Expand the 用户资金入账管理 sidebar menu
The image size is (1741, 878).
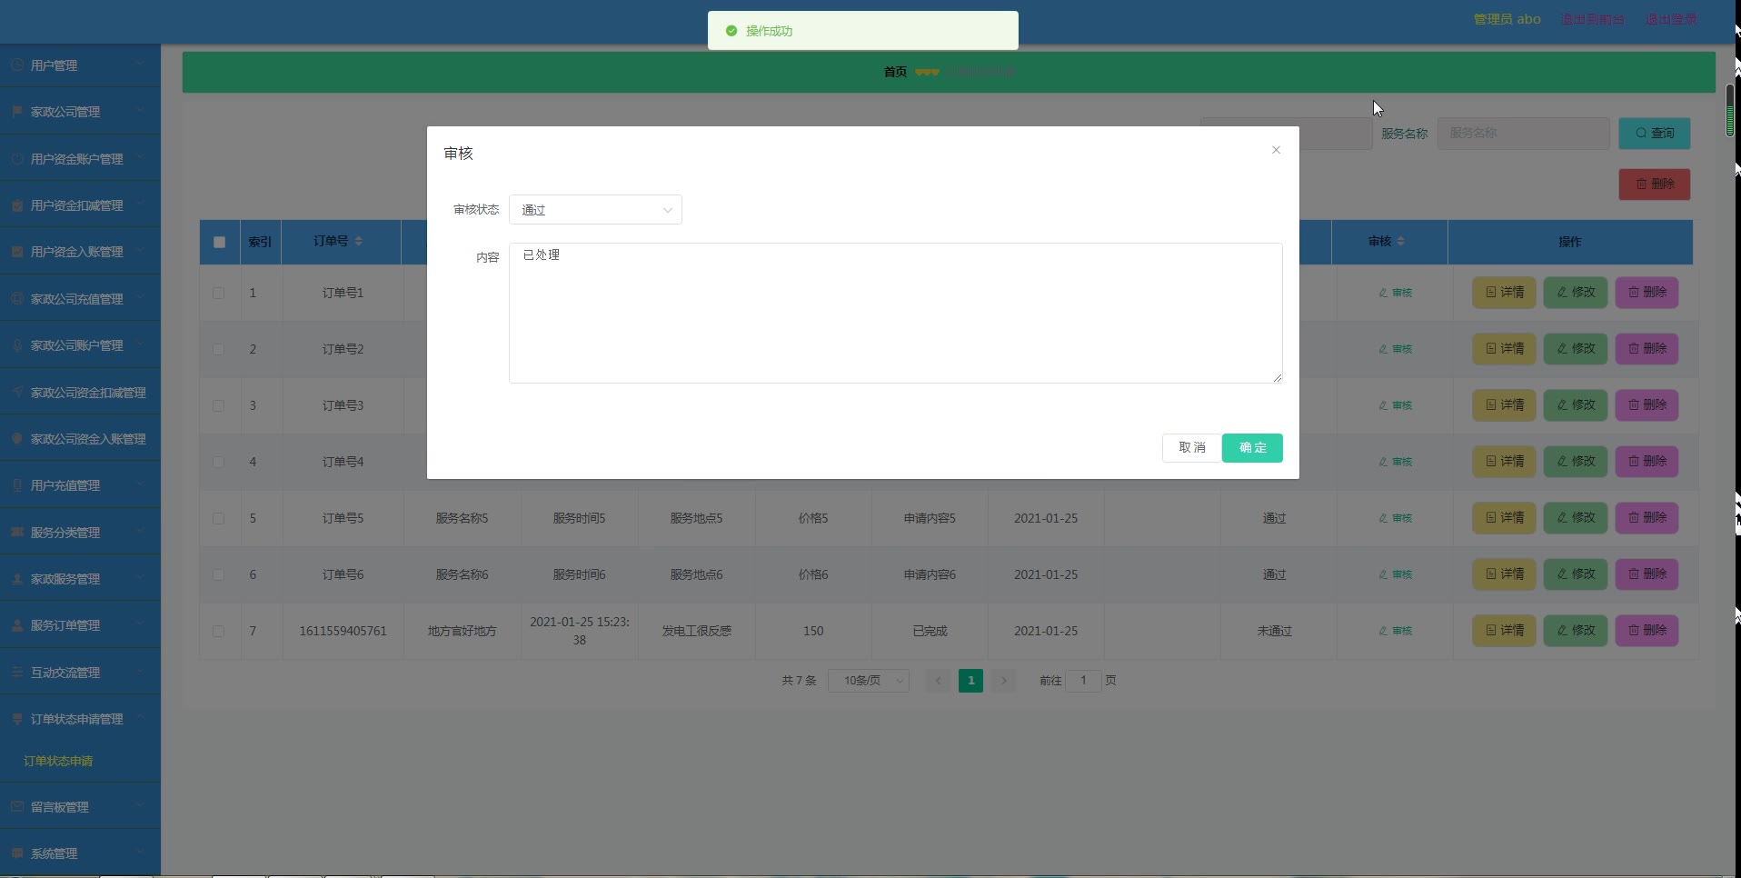click(80, 252)
